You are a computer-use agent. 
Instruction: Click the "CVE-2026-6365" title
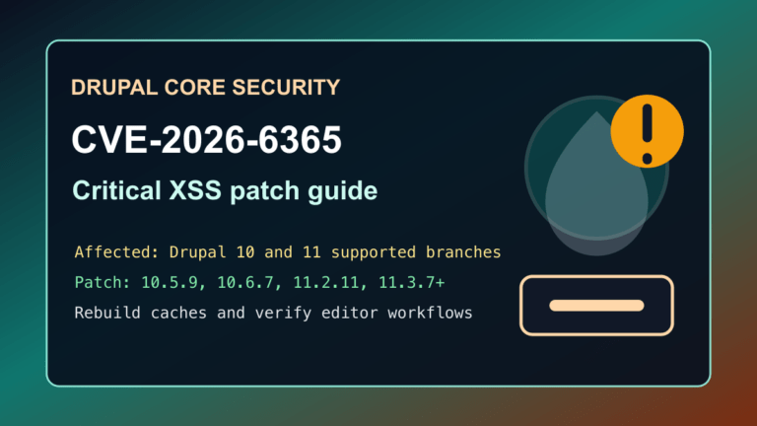tap(207, 140)
